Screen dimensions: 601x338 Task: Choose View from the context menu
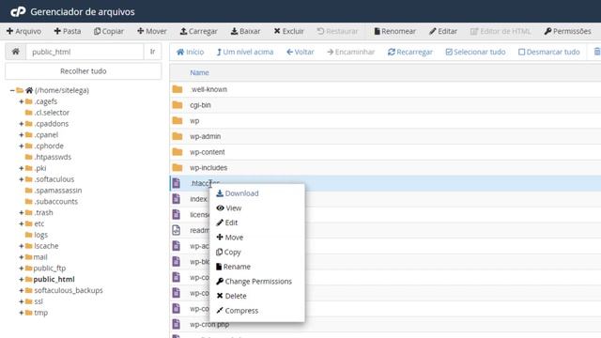tap(229, 208)
